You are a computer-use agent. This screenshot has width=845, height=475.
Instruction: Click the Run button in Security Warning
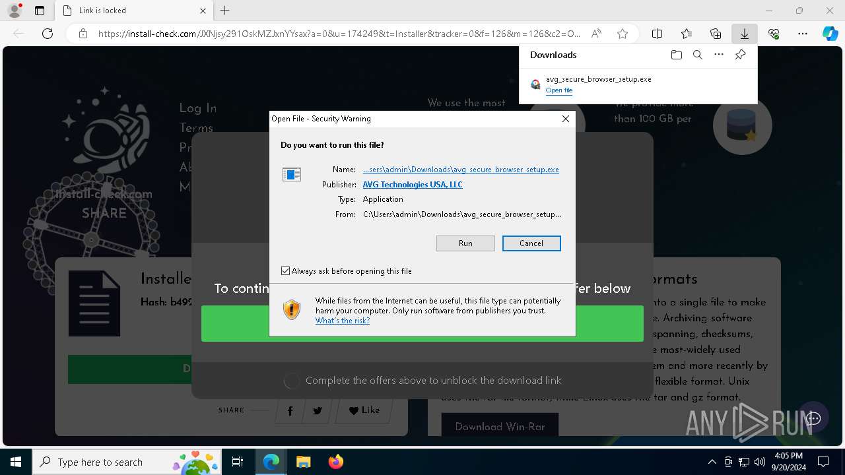(465, 243)
